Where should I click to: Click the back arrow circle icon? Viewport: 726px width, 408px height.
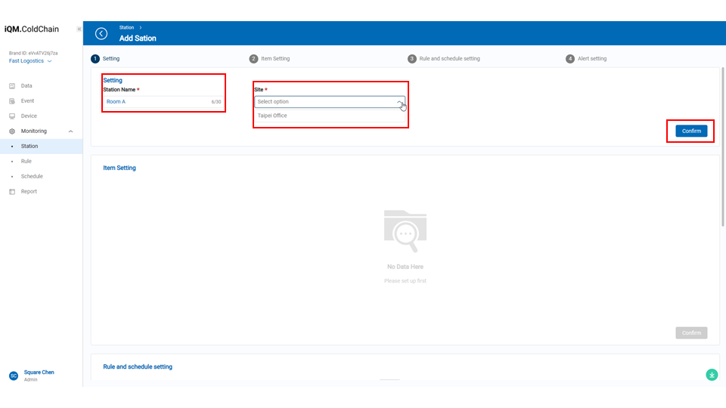point(101,33)
